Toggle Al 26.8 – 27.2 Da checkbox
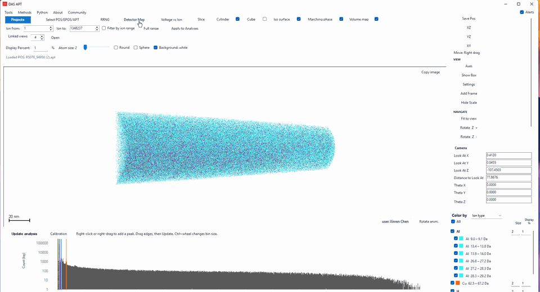The width and height of the screenshot is (540, 292). (x=456, y=261)
